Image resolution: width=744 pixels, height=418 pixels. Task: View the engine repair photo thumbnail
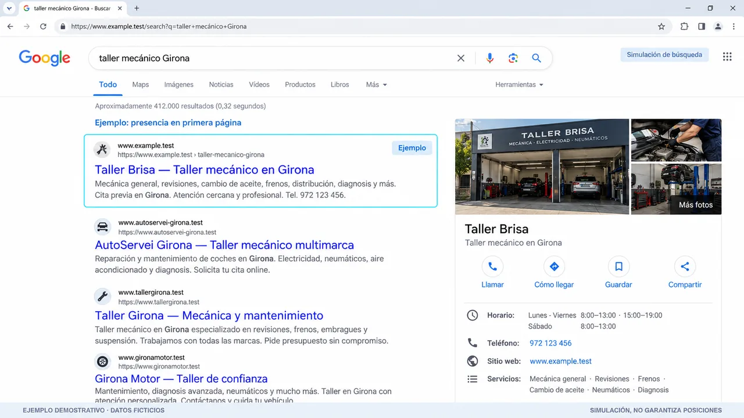click(x=676, y=140)
